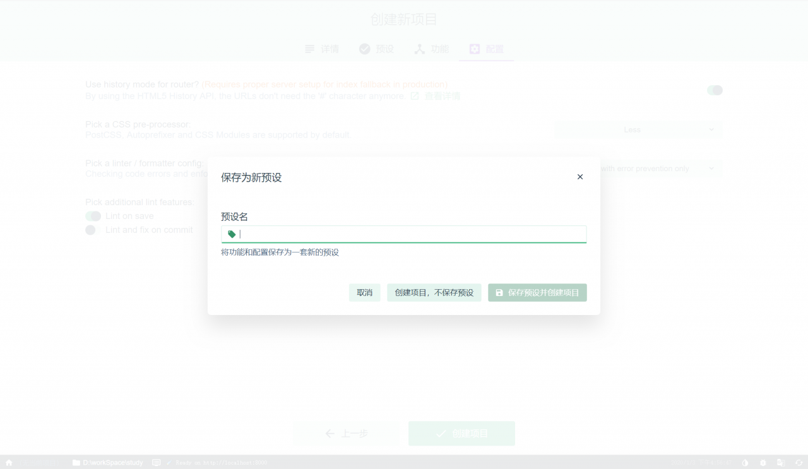Switch to the 预设 presets tab

tap(376, 49)
